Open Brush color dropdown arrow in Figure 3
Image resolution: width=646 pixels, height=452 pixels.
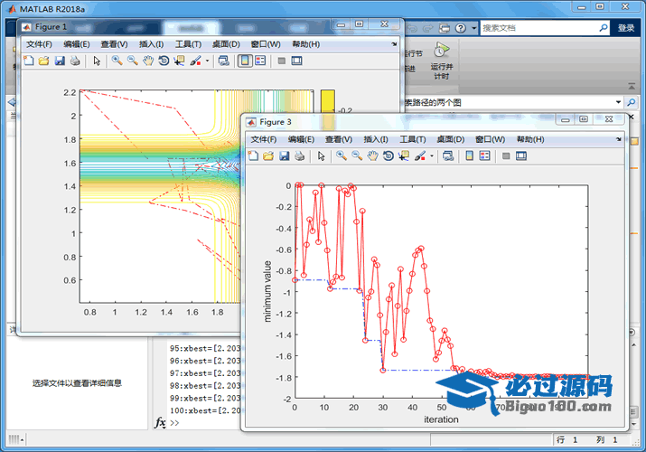(x=432, y=156)
